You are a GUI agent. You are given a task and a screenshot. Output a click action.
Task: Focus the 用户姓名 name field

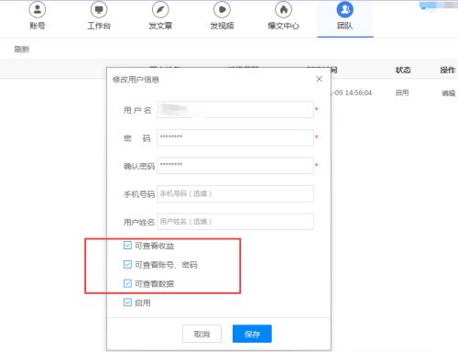click(235, 222)
